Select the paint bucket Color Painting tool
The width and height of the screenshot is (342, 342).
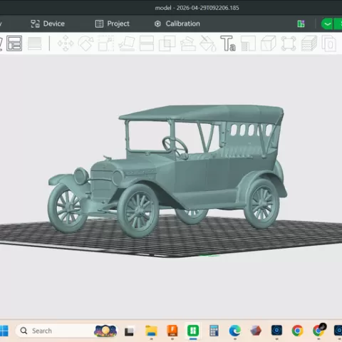(208, 43)
